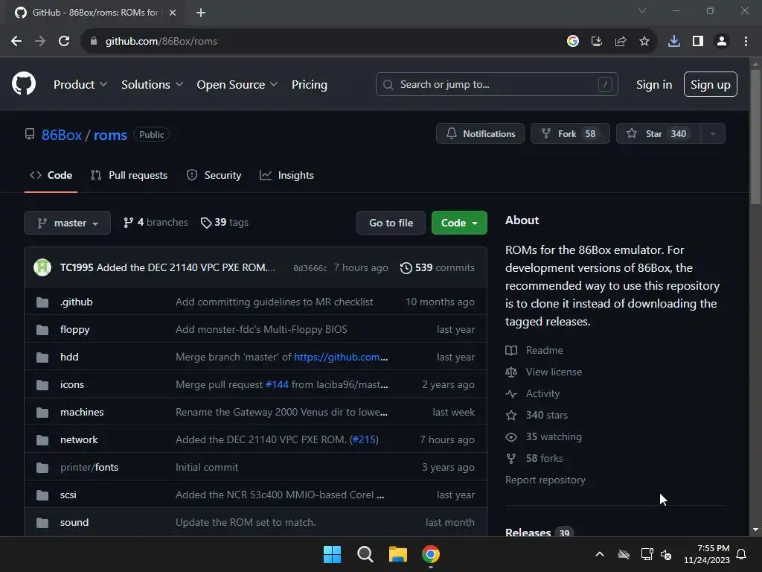Click the muted volume tray icon
This screenshot has height=572, width=762.
[x=666, y=554]
